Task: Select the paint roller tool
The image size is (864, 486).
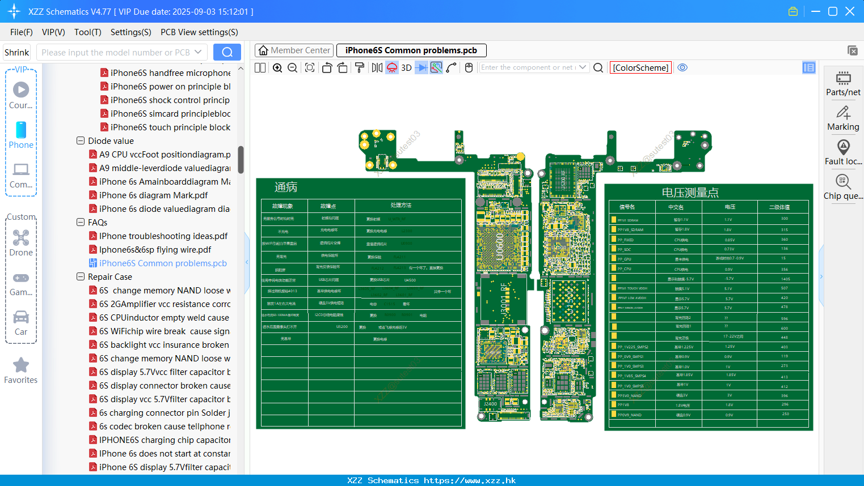Action: click(360, 67)
